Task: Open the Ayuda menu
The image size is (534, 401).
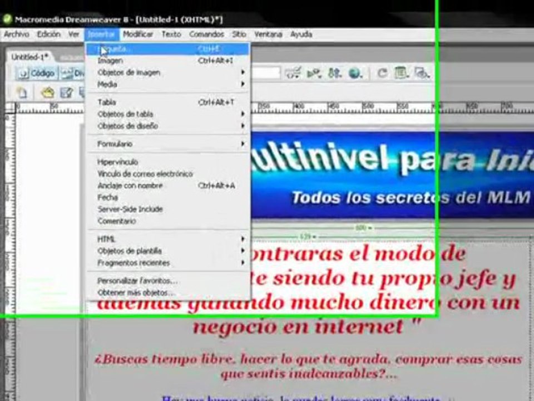Action: [301, 35]
